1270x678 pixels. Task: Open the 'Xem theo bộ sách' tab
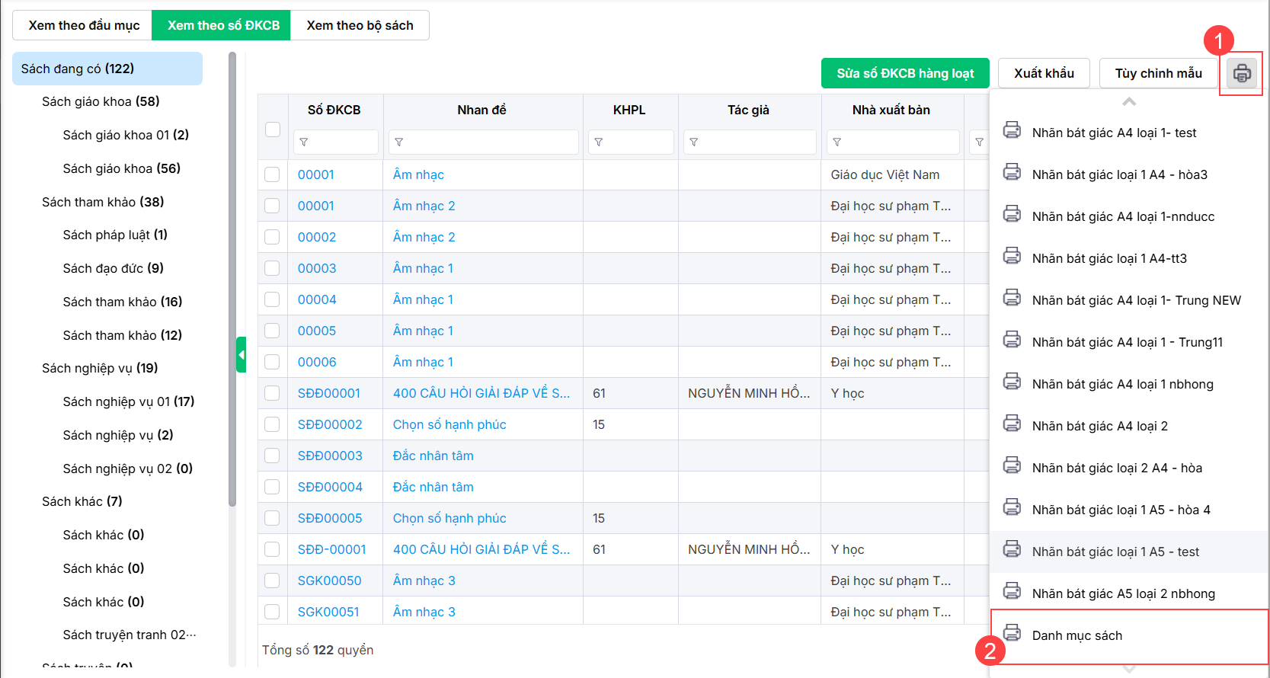360,25
